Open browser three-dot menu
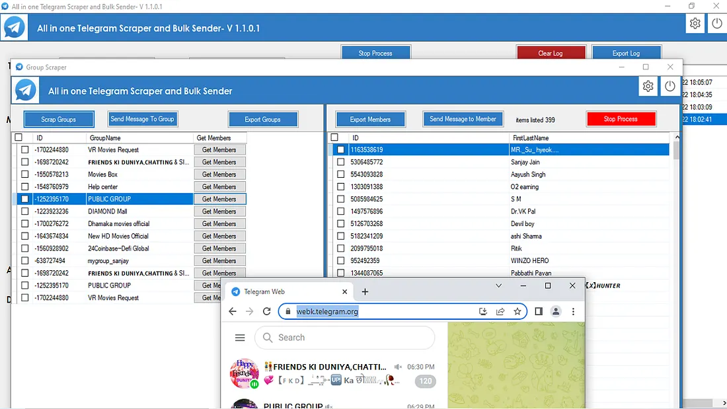727x409 pixels. [573, 312]
